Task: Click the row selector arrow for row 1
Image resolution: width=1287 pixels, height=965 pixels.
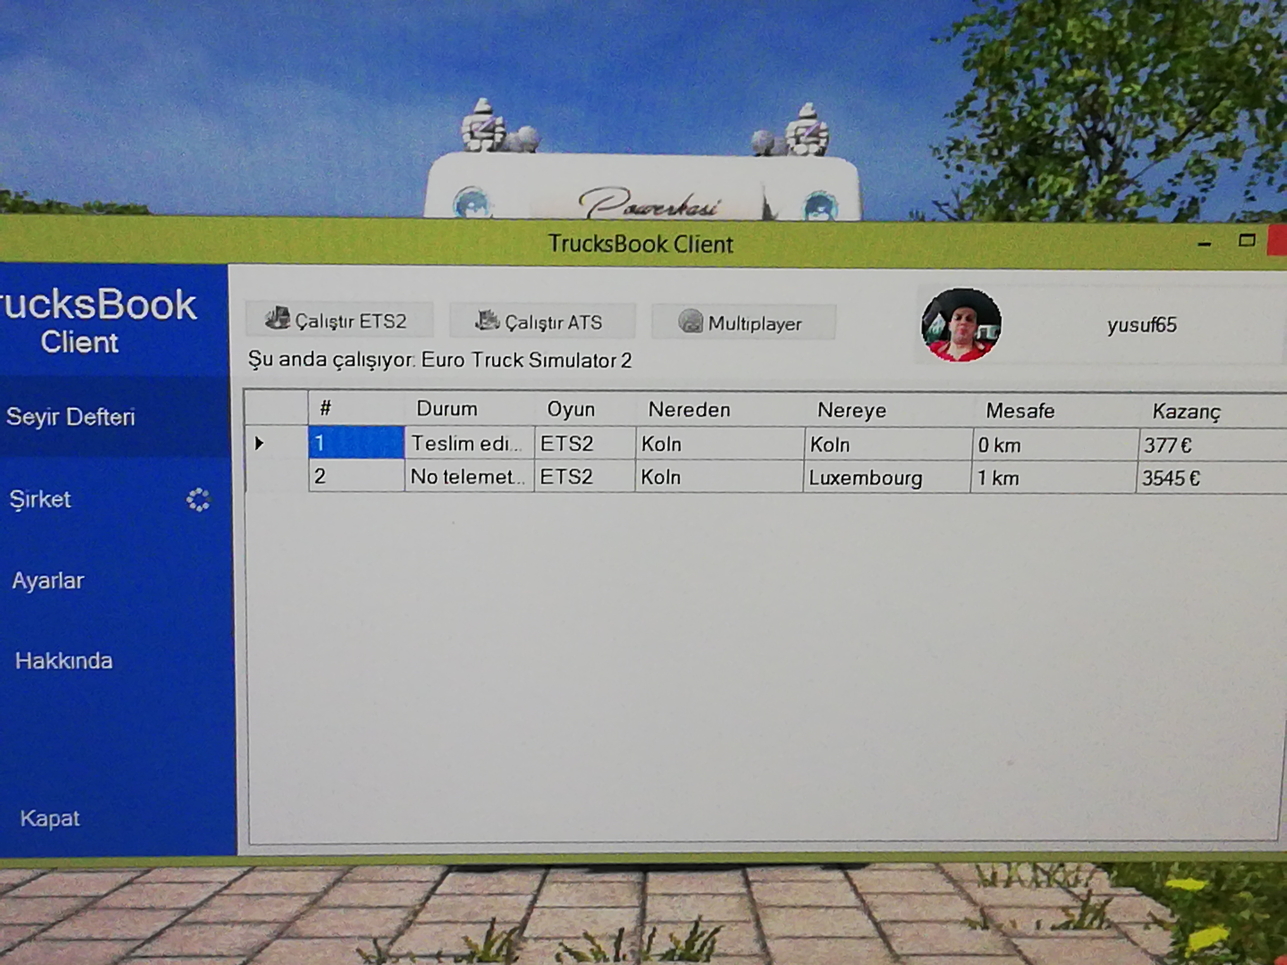Action: point(259,443)
